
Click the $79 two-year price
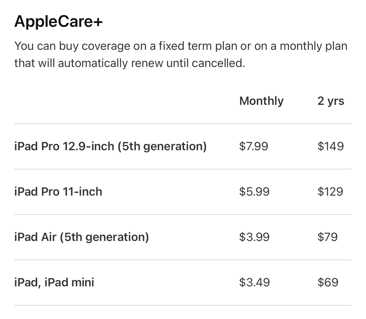point(327,237)
